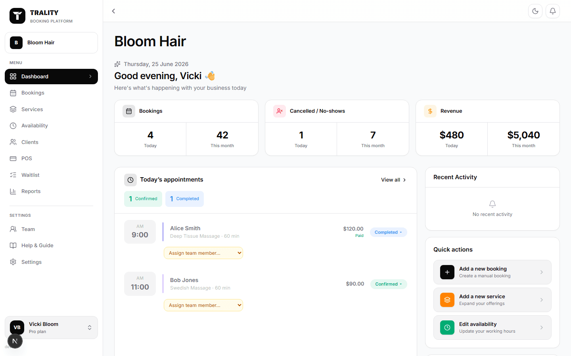Click the Bookings card calendar icon

pos(129,111)
